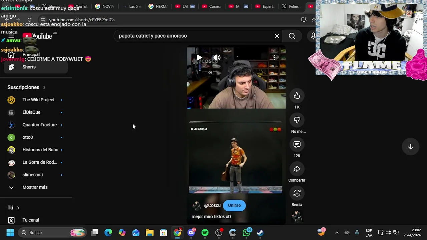The width and height of the screenshot is (427, 240).
Task: Open File Explorer from taskbar
Action: pos(149,233)
